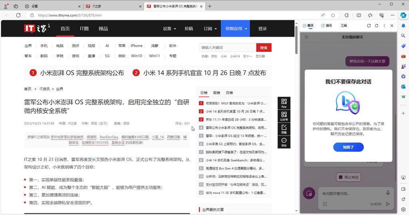Open the Win11 category link
This screenshot has height=215, width=409.
pyautogui.click(x=155, y=56)
